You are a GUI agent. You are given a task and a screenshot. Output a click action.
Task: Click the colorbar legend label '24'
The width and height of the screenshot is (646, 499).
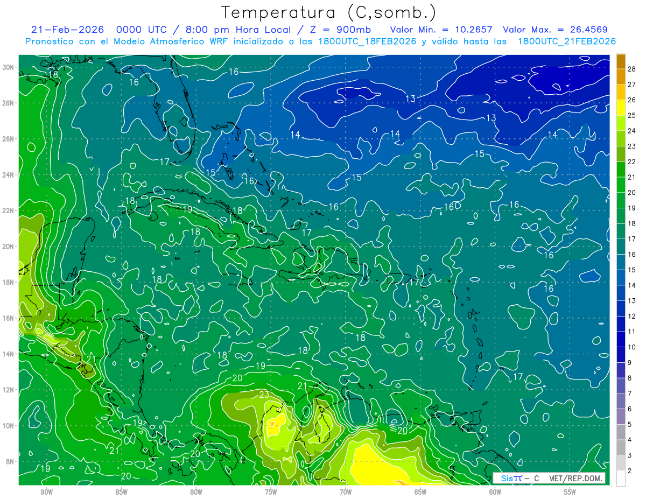pyautogui.click(x=632, y=131)
